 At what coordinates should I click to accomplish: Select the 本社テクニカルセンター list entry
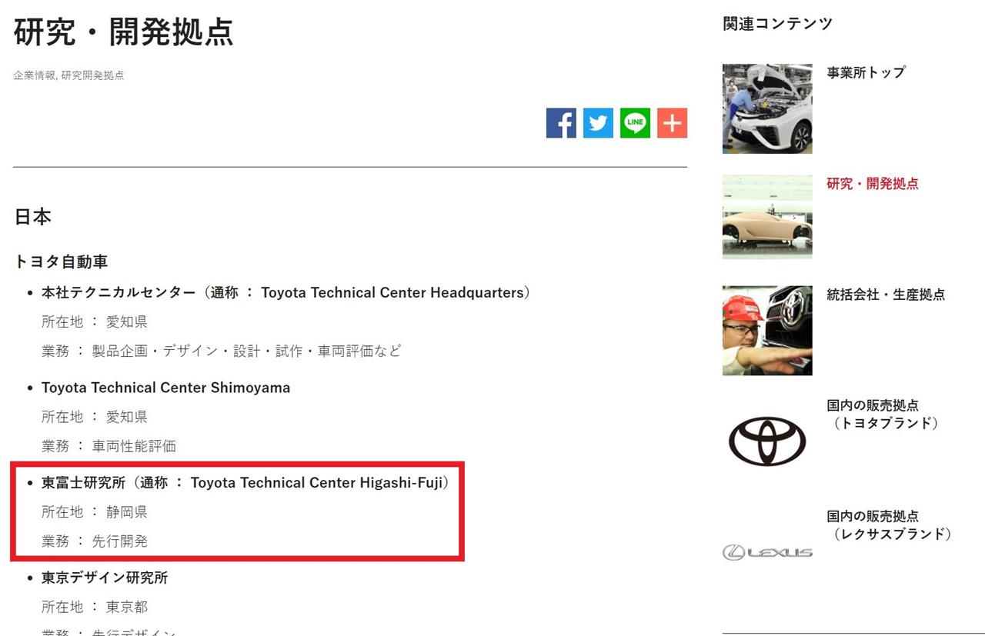pyautogui.click(x=286, y=293)
